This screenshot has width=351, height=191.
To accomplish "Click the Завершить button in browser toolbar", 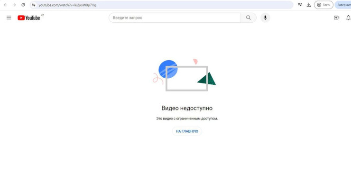I will (x=343, y=5).
